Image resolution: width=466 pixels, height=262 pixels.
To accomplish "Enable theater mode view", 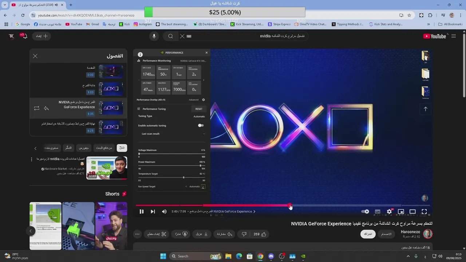I will (412, 211).
